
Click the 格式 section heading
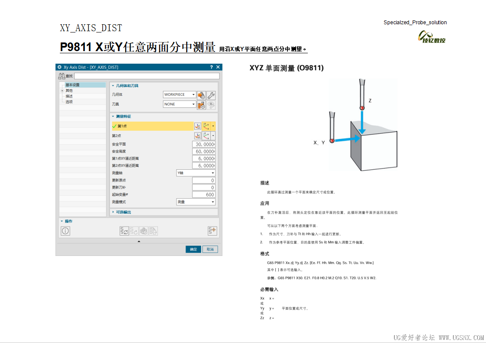[264, 254]
